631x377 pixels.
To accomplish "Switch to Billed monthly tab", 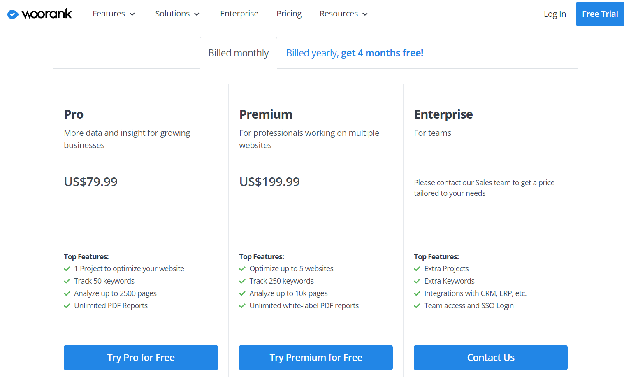I will pyautogui.click(x=238, y=53).
